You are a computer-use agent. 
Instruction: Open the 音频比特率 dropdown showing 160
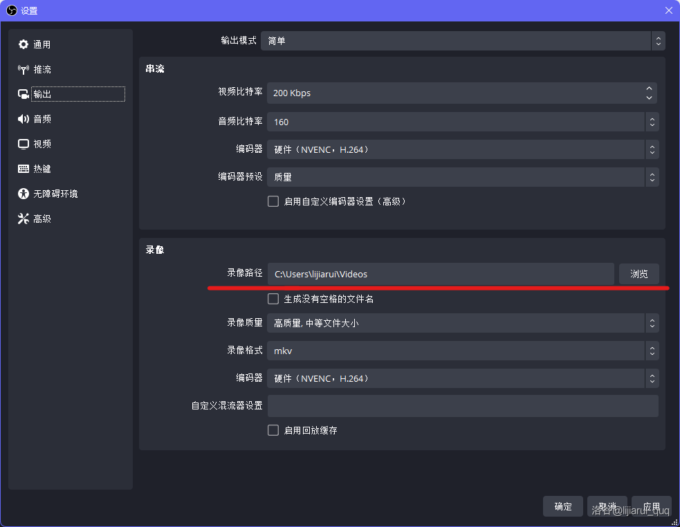tap(463, 122)
